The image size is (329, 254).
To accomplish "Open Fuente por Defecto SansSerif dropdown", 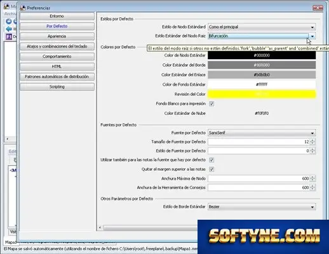I will pos(262,133).
